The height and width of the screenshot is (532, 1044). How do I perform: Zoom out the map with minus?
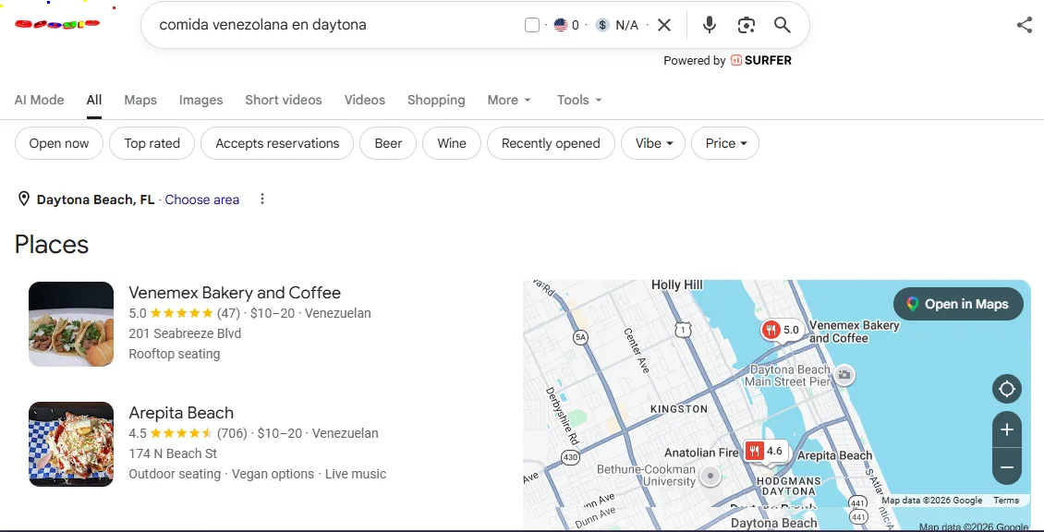(x=1007, y=467)
